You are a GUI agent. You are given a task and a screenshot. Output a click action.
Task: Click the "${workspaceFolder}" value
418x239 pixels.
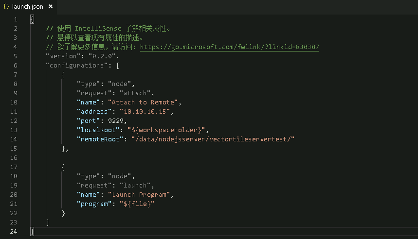coord(166,130)
